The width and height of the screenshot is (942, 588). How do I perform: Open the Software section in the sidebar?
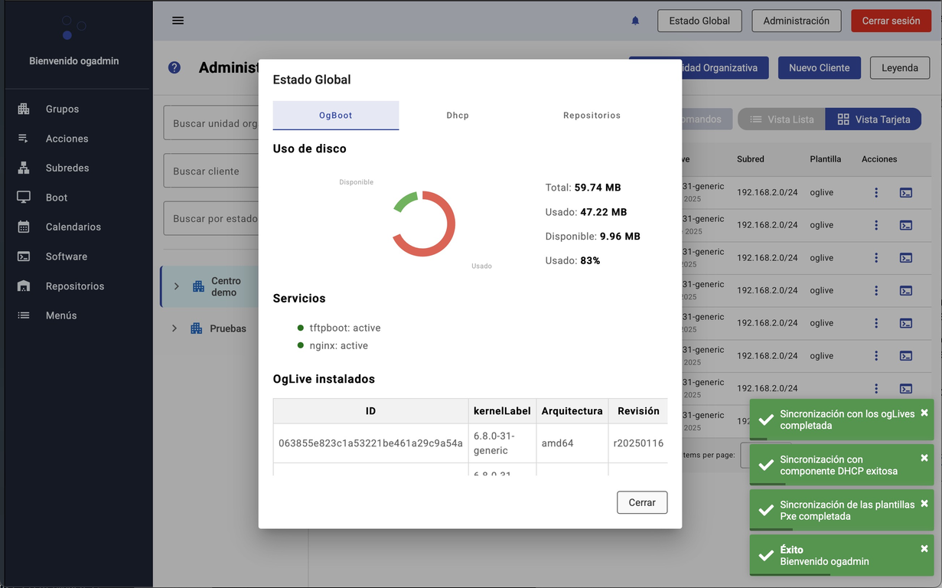[x=66, y=256]
